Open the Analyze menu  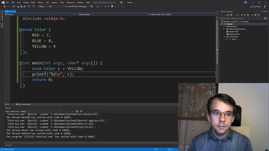tap(54, 3)
